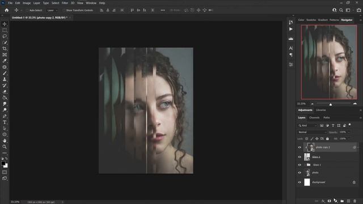Add layer style fx icon

[323, 201]
